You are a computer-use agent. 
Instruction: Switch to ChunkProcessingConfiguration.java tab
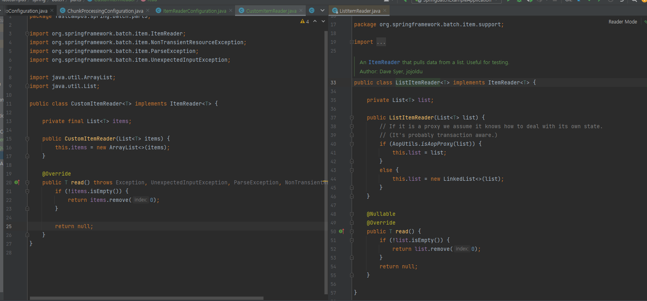coord(105,11)
